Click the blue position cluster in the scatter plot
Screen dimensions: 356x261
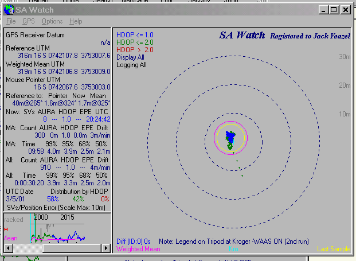pyautogui.click(x=230, y=137)
